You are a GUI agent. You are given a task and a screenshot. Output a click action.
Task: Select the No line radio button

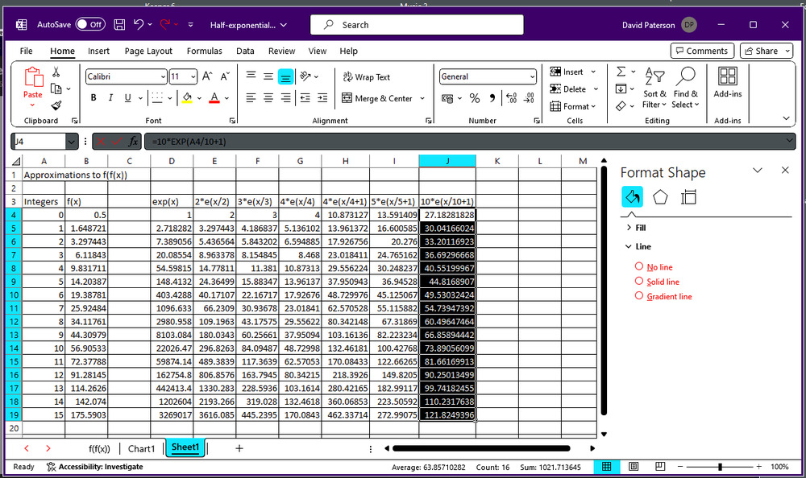coord(639,266)
